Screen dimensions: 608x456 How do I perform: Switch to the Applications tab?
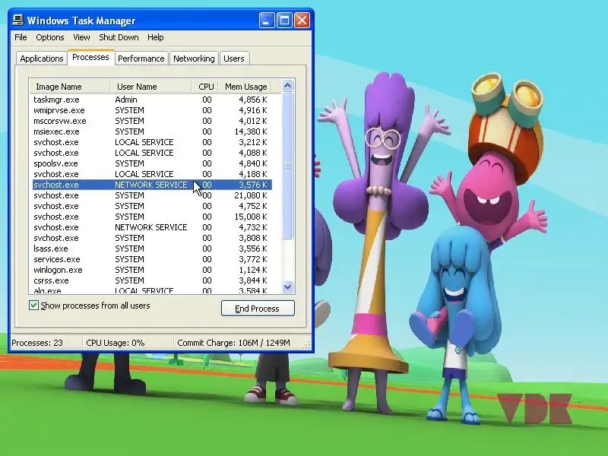tap(42, 59)
